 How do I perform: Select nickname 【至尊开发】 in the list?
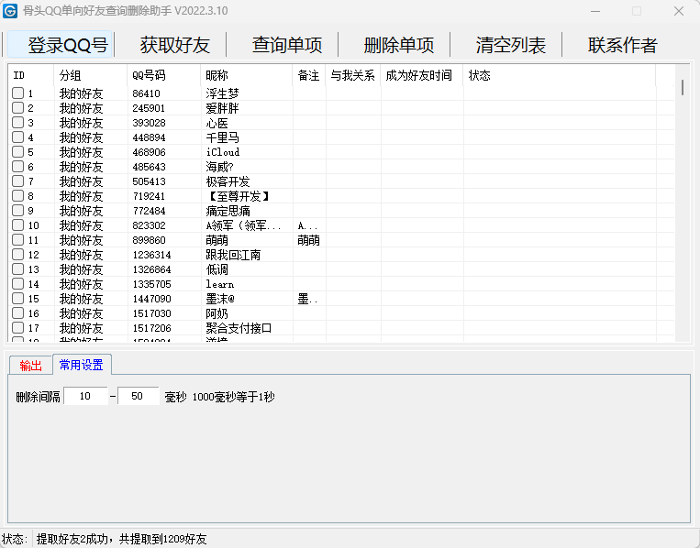(x=239, y=196)
